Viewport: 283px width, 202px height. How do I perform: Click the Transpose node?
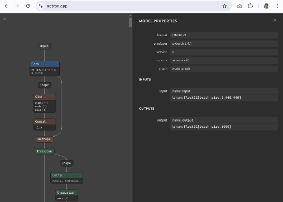coord(44,151)
